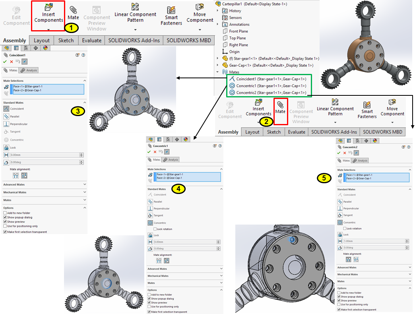Screen dimensions: 415x314
Task: Enable Use for positioning only in Coincident1 panel
Action: [5, 226]
